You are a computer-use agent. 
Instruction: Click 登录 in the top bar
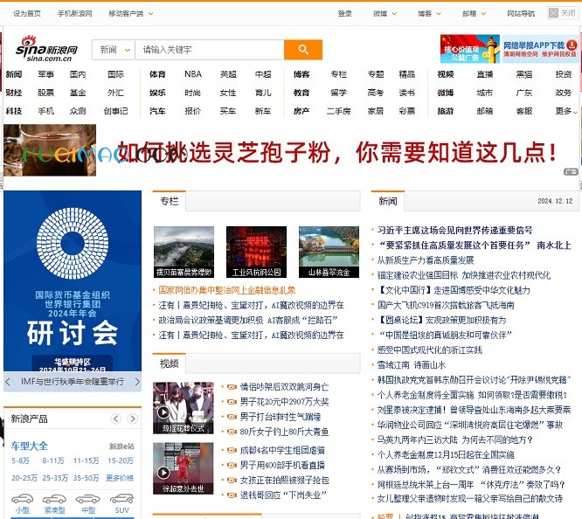point(345,14)
